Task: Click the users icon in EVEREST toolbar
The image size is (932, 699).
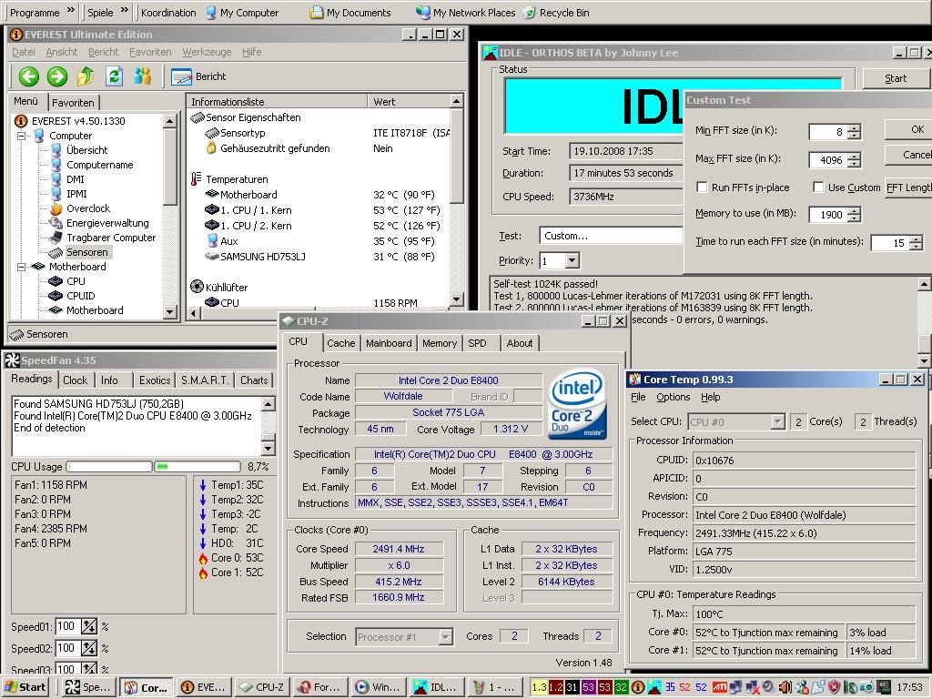Action: (x=143, y=76)
